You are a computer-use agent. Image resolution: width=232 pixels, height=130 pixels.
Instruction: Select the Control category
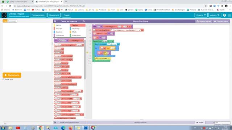(x=59, y=32)
